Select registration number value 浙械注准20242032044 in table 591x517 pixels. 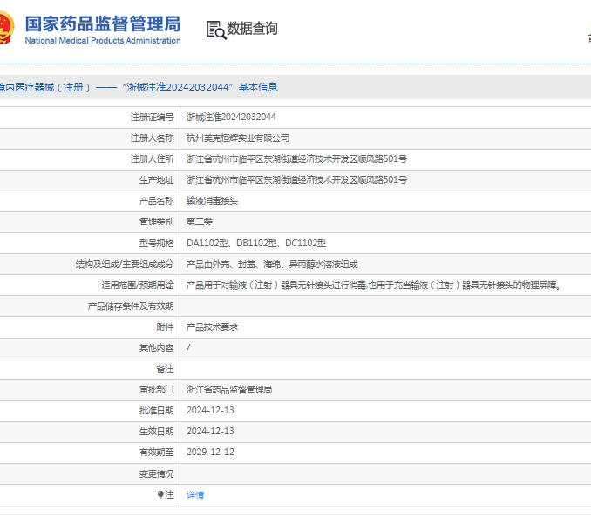coord(231,117)
